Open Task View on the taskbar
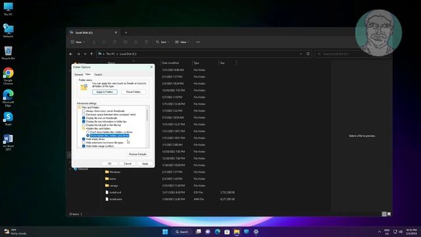This screenshot has height=237, width=421. [x=198, y=232]
